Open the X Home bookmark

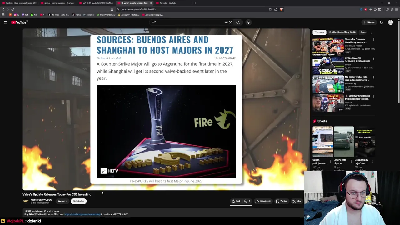tap(76, 15)
